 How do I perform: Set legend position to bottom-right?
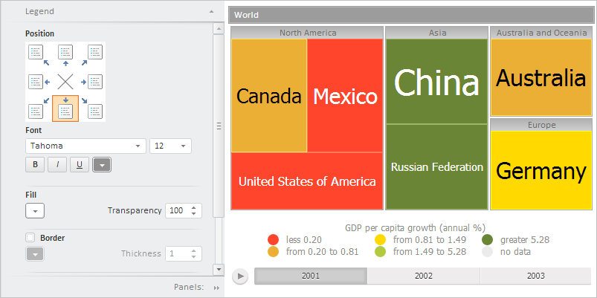tap(94, 111)
